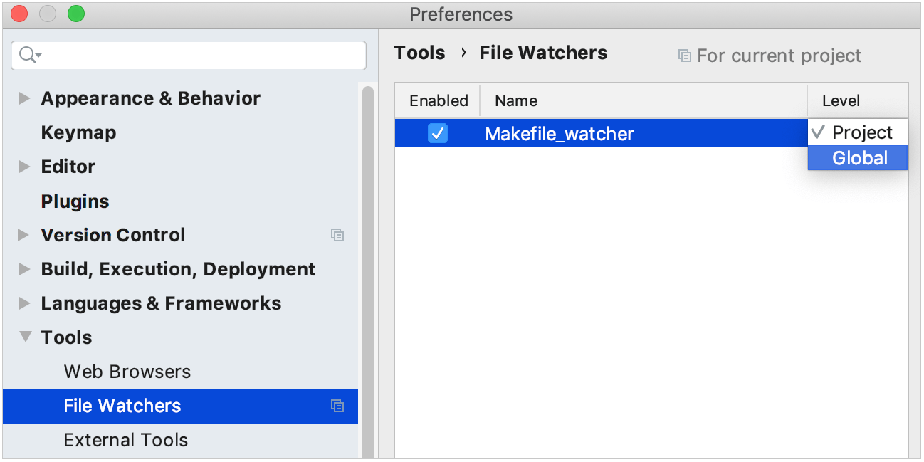Image resolution: width=924 pixels, height=462 pixels.
Task: Expand the Languages & Frameworks tree node
Action: [24, 303]
